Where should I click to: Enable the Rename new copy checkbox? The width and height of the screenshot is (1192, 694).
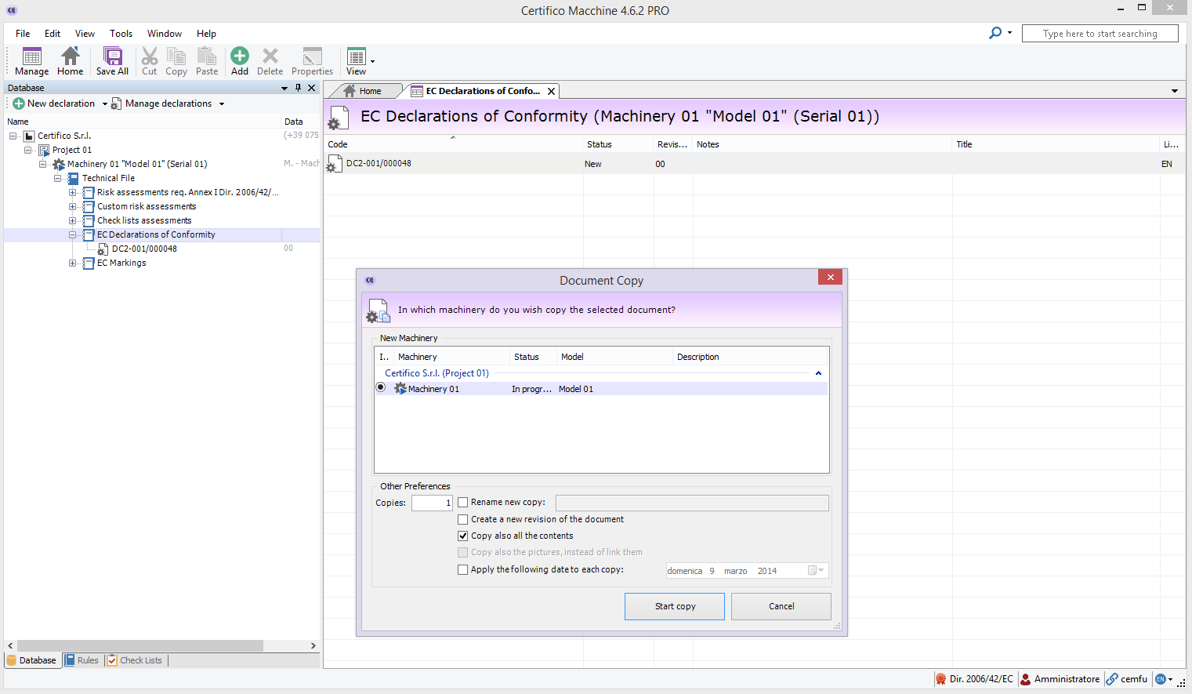[x=463, y=503]
